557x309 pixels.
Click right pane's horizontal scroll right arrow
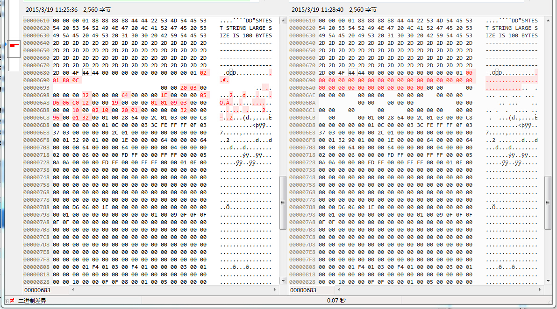coord(541,290)
